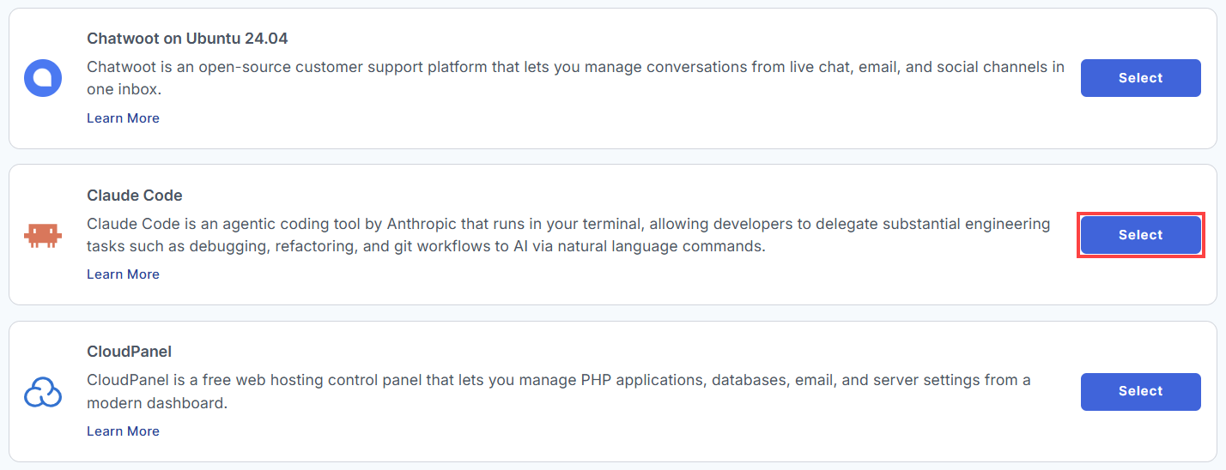Click the 'CloudPanel' card title
1226x470 pixels.
[x=130, y=352]
